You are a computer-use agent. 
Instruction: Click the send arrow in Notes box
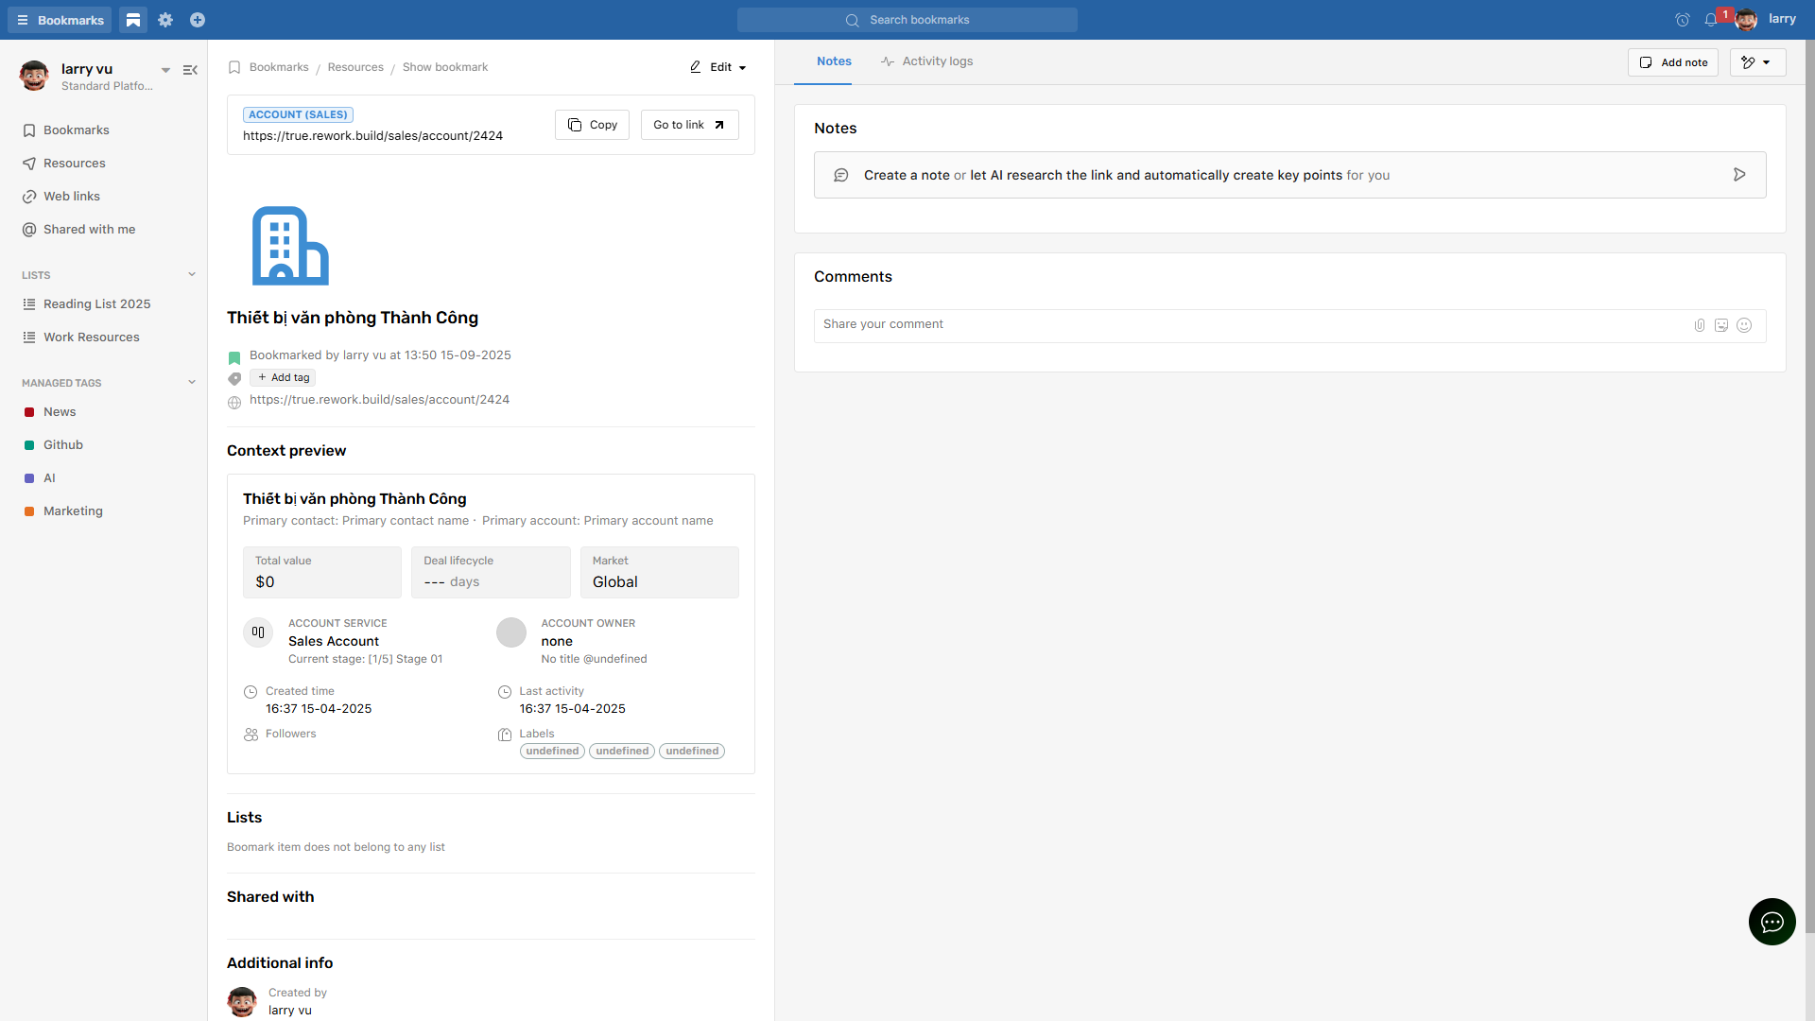point(1739,175)
